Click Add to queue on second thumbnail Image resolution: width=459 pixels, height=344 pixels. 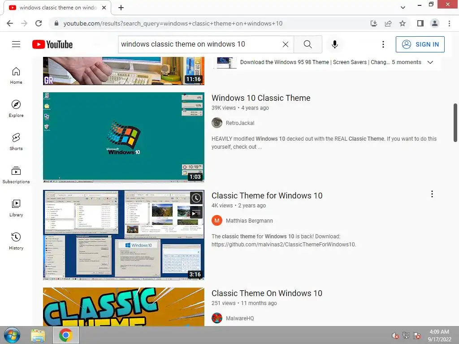(x=196, y=213)
